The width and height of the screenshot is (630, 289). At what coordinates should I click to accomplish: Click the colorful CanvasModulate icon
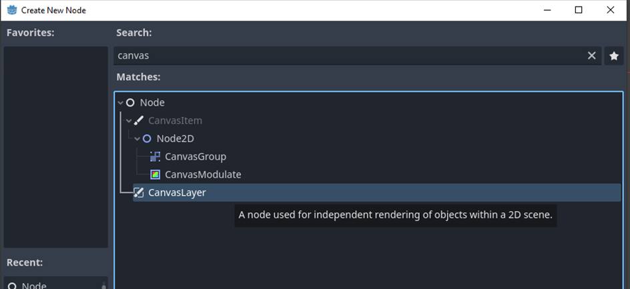[155, 174]
